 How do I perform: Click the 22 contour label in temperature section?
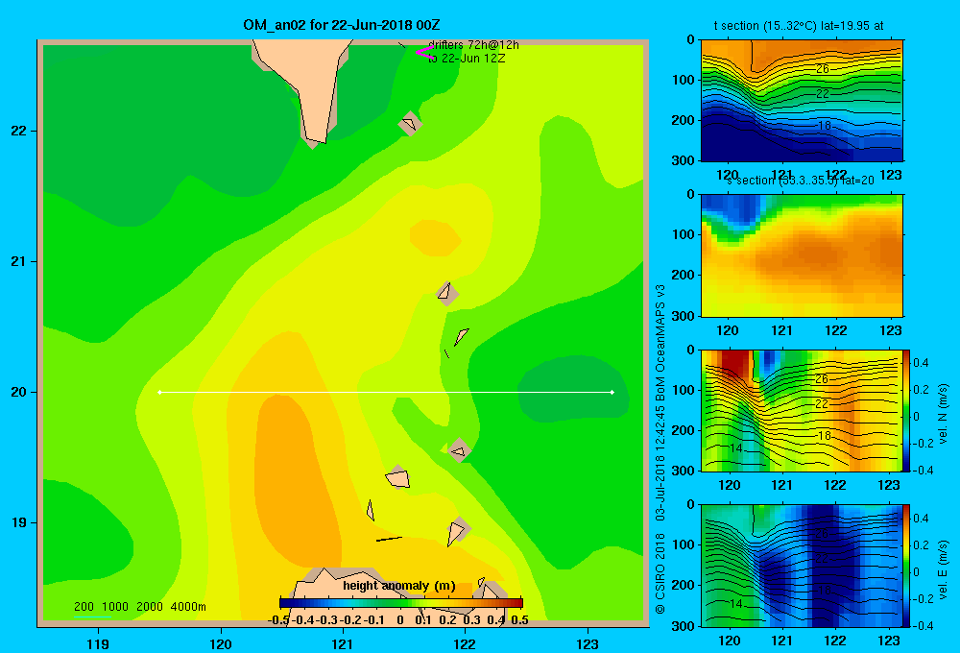tap(823, 94)
